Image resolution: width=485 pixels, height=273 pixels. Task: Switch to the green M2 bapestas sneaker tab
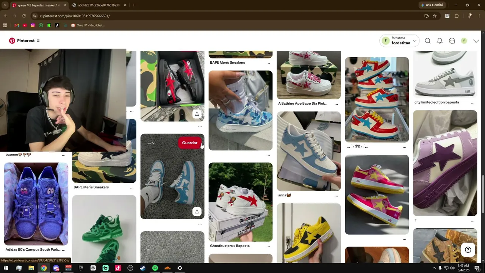click(x=39, y=5)
